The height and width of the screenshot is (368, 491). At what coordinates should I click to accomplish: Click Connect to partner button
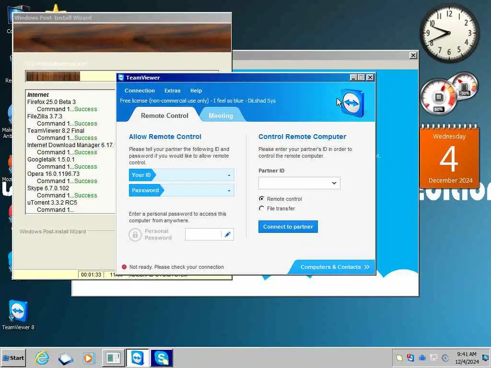(x=288, y=227)
